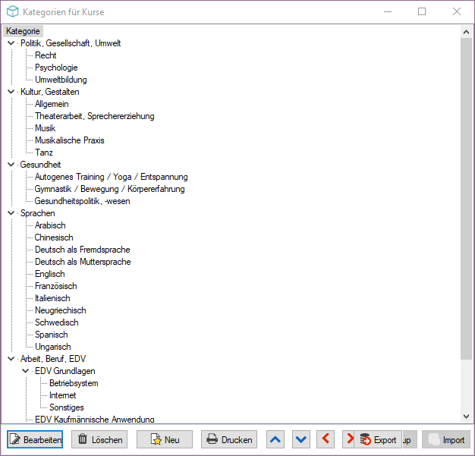
Task: Collapse the Politik, Gesellschaft, Umwelt node
Action: pos(11,43)
